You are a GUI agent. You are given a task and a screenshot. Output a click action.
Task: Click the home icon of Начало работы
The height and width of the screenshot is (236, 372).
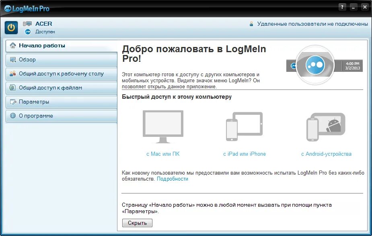pos(13,45)
